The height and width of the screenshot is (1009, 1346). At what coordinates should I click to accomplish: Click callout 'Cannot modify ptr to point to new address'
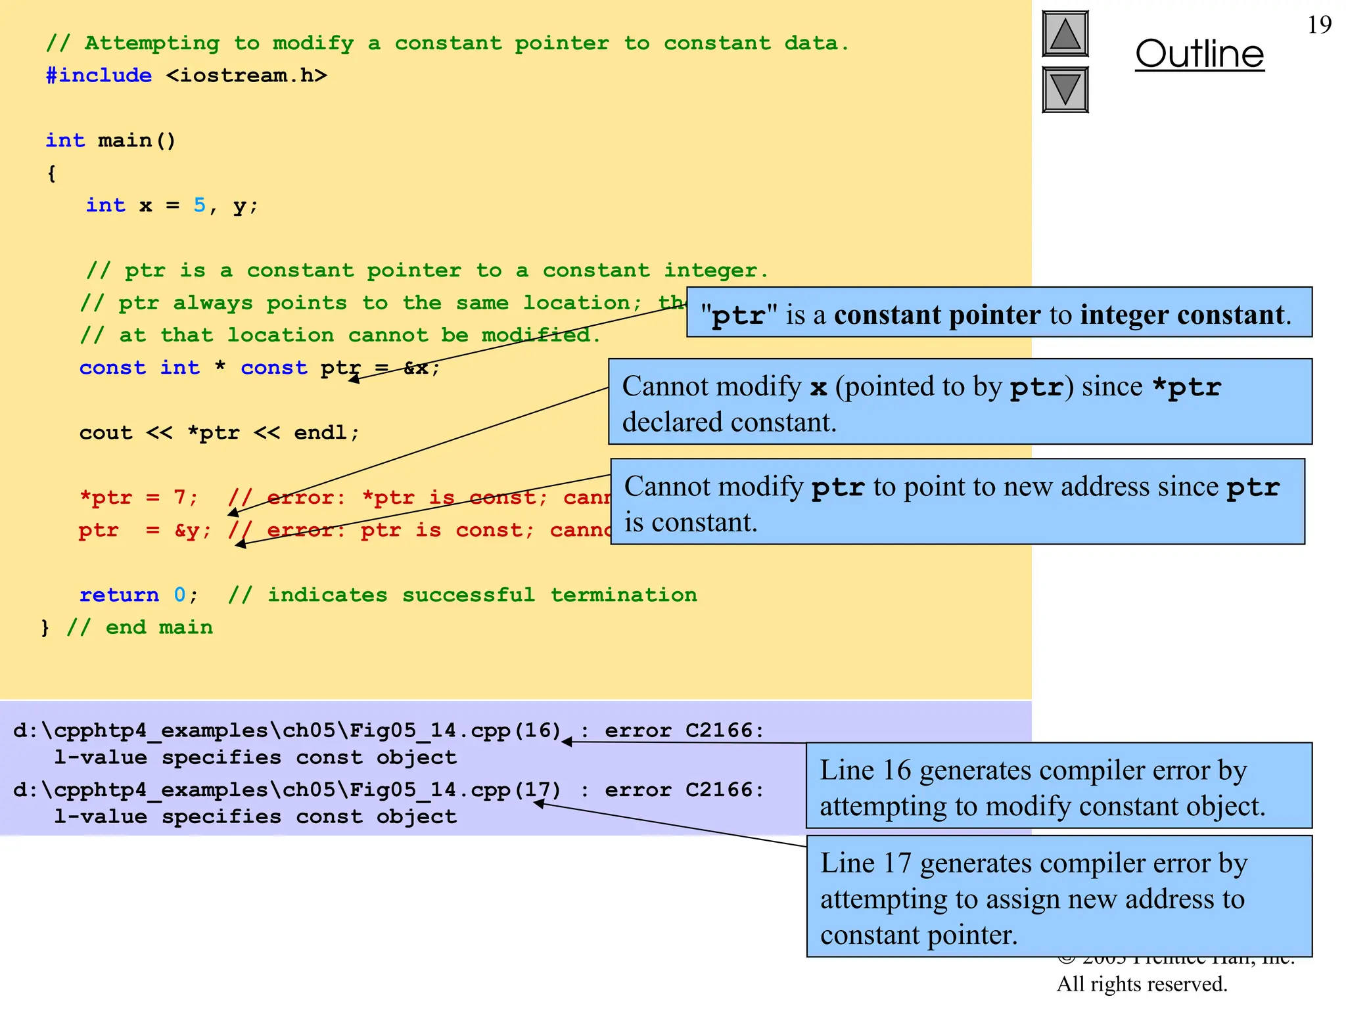click(958, 502)
